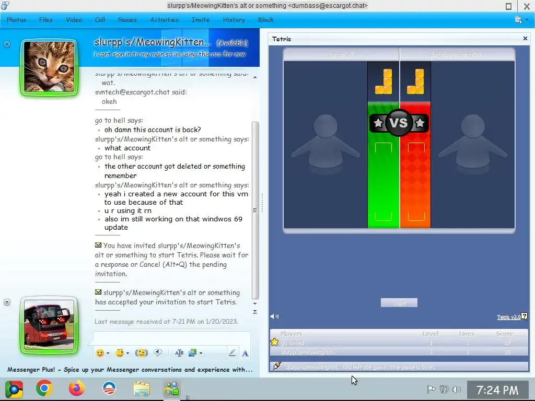Viewport: 535px width, 401px height.
Task: Click the Score column header
Action: [505, 334]
